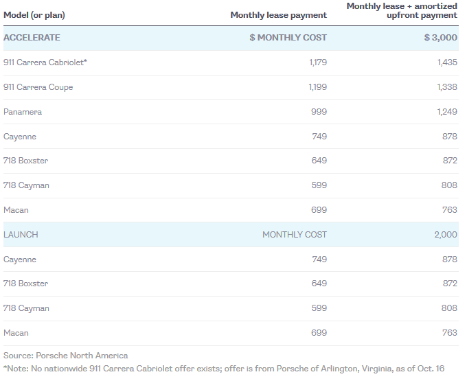Click the 1,199 lease payment for Carrera Coupe

(316, 87)
